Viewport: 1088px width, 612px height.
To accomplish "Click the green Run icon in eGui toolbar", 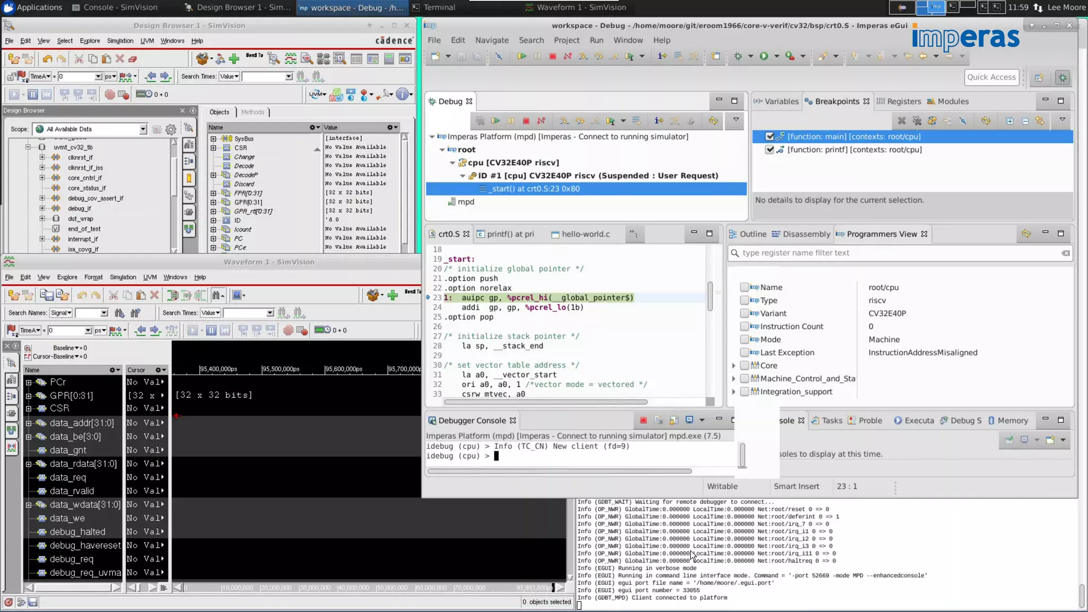I will [764, 56].
